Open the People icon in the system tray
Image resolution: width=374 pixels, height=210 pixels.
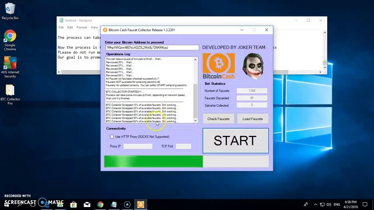click(306, 204)
